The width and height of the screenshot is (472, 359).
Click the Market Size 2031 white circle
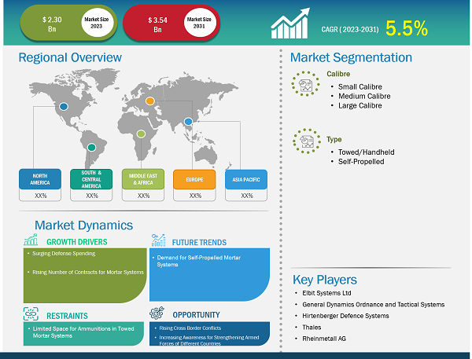tap(199, 23)
